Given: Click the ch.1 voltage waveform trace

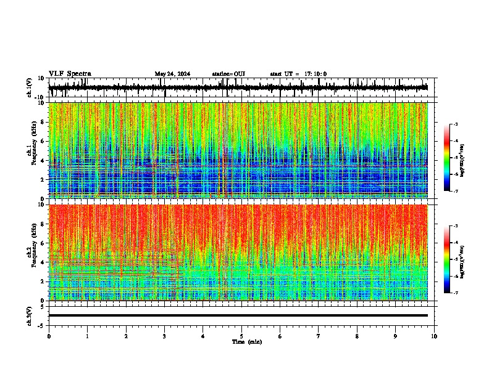Looking at the screenshot, I should click(238, 87).
